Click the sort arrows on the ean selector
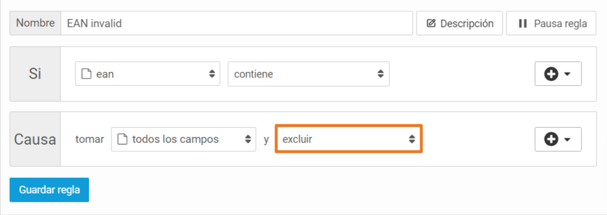607x215 pixels. pos(212,74)
